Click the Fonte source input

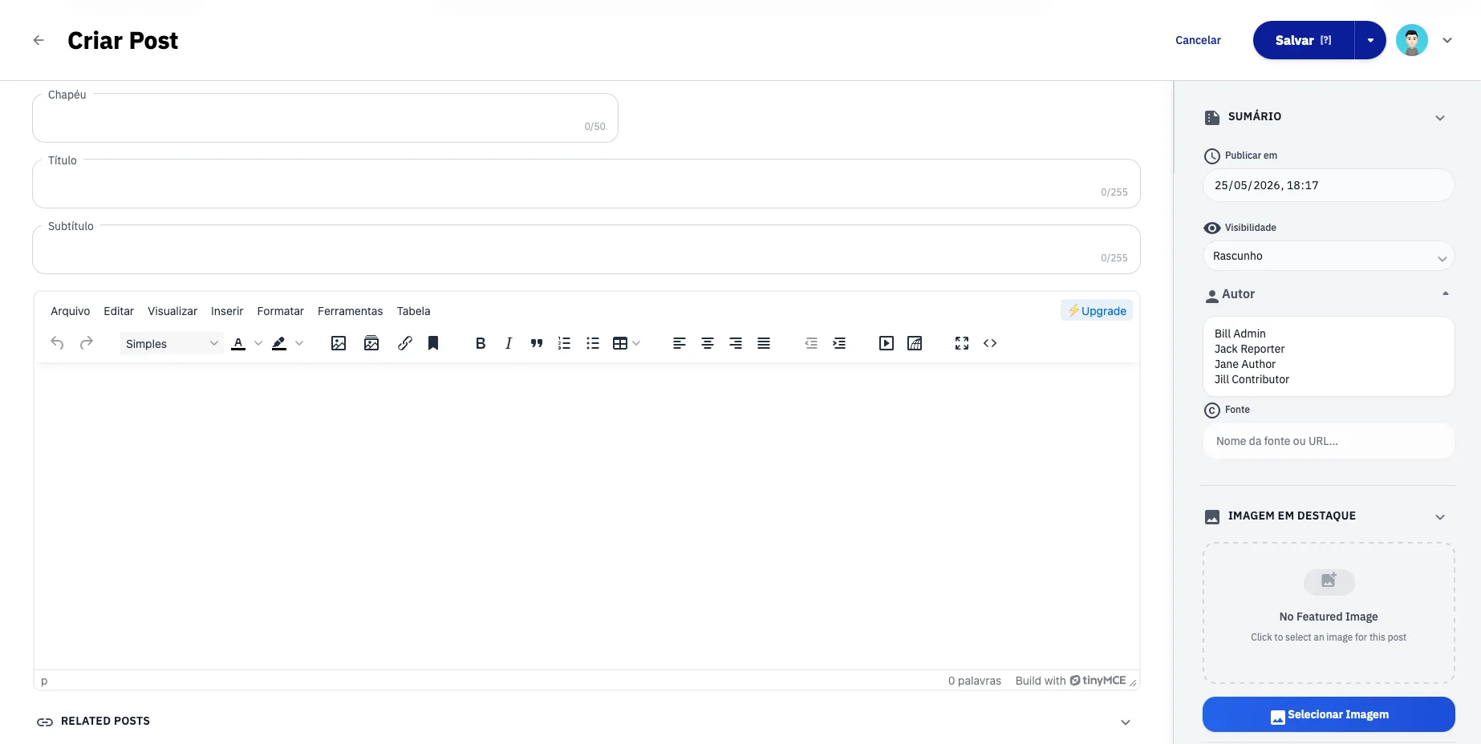(x=1329, y=441)
